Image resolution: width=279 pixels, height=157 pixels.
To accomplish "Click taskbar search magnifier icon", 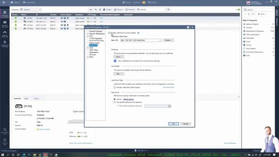I will pyautogui.click(x=8, y=155).
